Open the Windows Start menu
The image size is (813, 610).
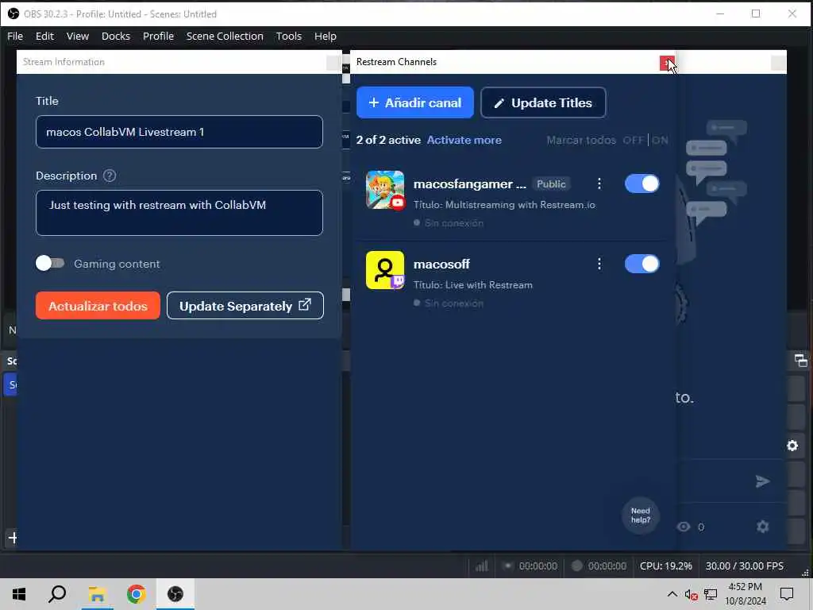pyautogui.click(x=19, y=594)
